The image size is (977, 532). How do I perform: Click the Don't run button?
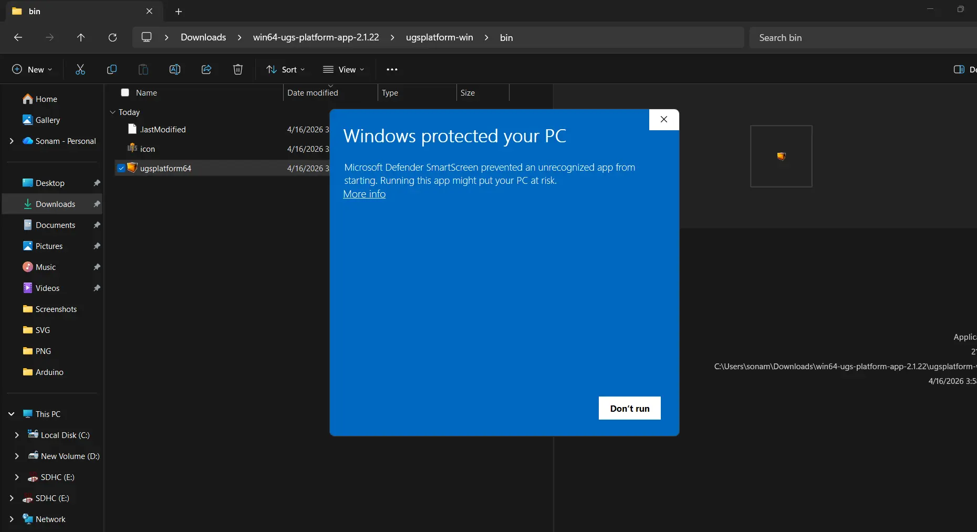coord(629,408)
